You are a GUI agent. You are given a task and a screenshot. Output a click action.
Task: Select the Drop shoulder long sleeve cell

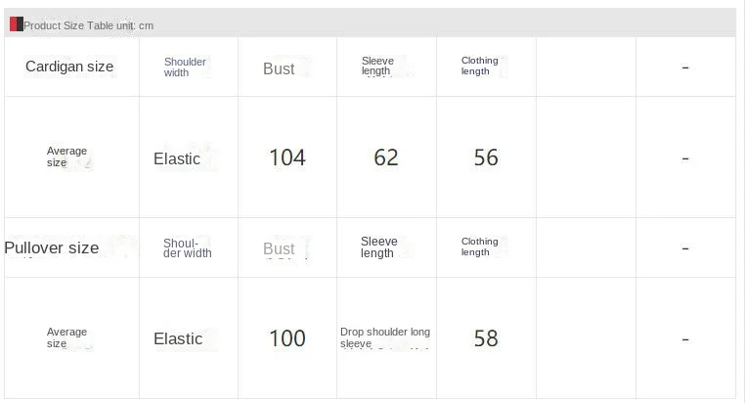click(385, 337)
